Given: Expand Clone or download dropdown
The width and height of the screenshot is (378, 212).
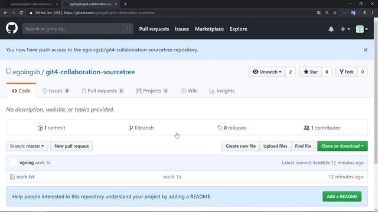Looking at the screenshot, I should [x=343, y=146].
